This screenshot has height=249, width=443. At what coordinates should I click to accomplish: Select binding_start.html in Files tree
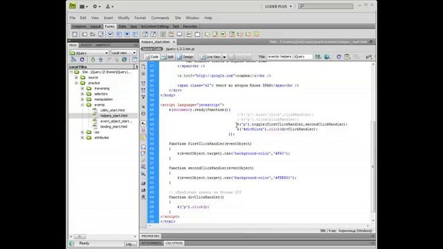(x=114, y=127)
